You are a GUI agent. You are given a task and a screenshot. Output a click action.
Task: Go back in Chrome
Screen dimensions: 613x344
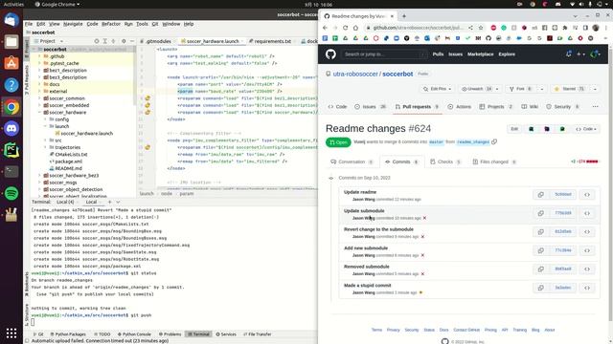[x=325, y=28]
